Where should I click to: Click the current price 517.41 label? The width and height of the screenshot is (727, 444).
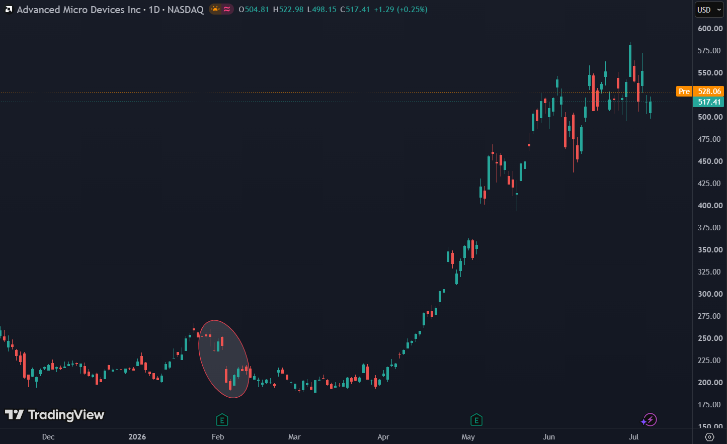pyautogui.click(x=709, y=102)
